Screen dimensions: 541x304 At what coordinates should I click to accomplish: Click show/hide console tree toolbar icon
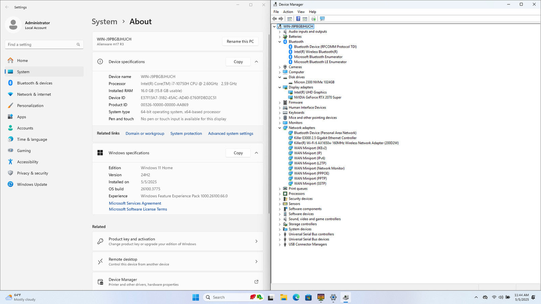click(289, 19)
